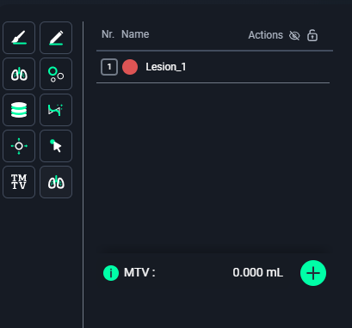Click the number 1 box for Lesion_1
Viewport: 352px width, 328px height.
tap(109, 67)
